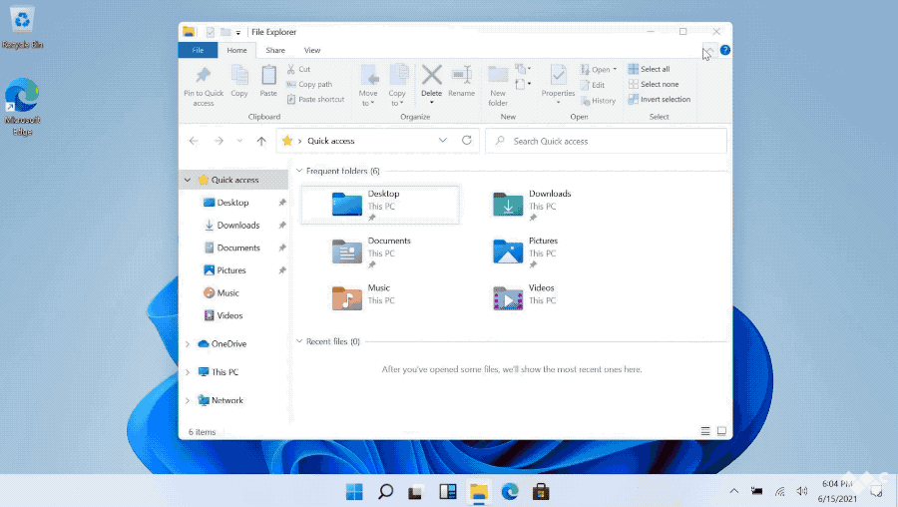The image size is (898, 507).
Task: Expand the This PC tree node
Action: pyautogui.click(x=188, y=372)
